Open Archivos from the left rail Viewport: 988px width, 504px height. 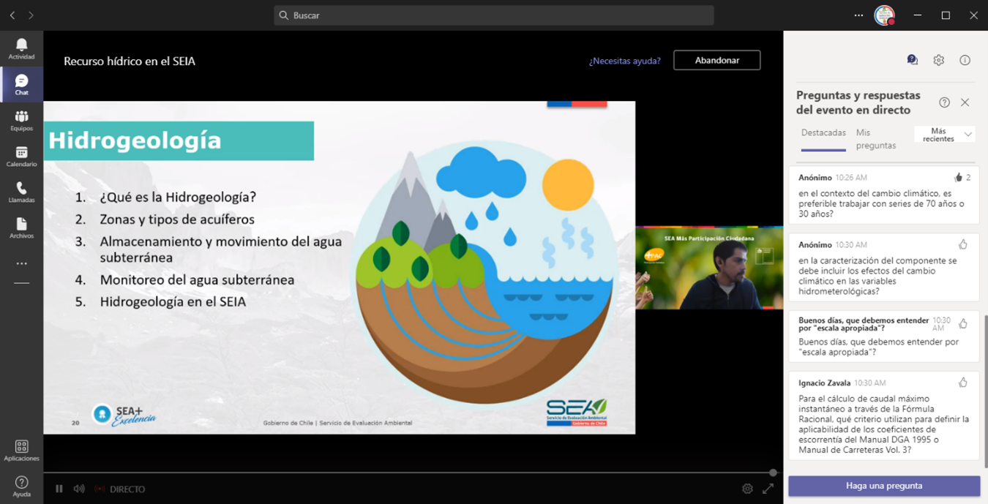(x=21, y=227)
